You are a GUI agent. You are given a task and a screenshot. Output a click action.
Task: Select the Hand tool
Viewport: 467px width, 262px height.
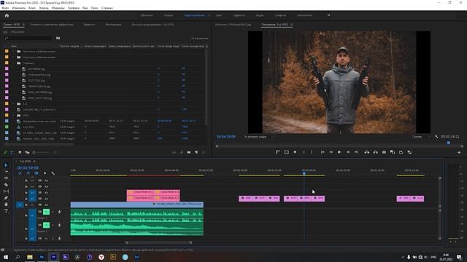click(6, 205)
